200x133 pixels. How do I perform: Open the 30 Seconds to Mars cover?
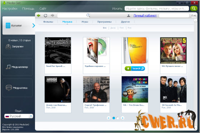click(x=173, y=89)
